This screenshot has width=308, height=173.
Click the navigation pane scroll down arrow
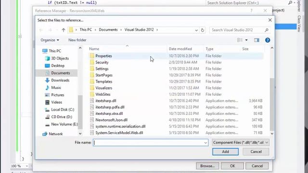point(80,134)
